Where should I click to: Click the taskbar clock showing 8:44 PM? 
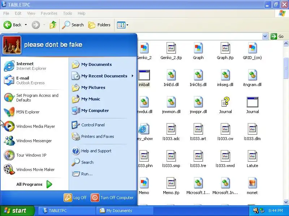pyautogui.click(x=275, y=211)
